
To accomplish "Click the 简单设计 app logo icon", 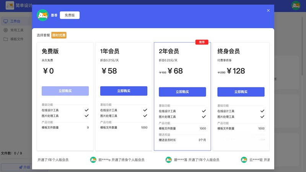I will pos(10,5).
